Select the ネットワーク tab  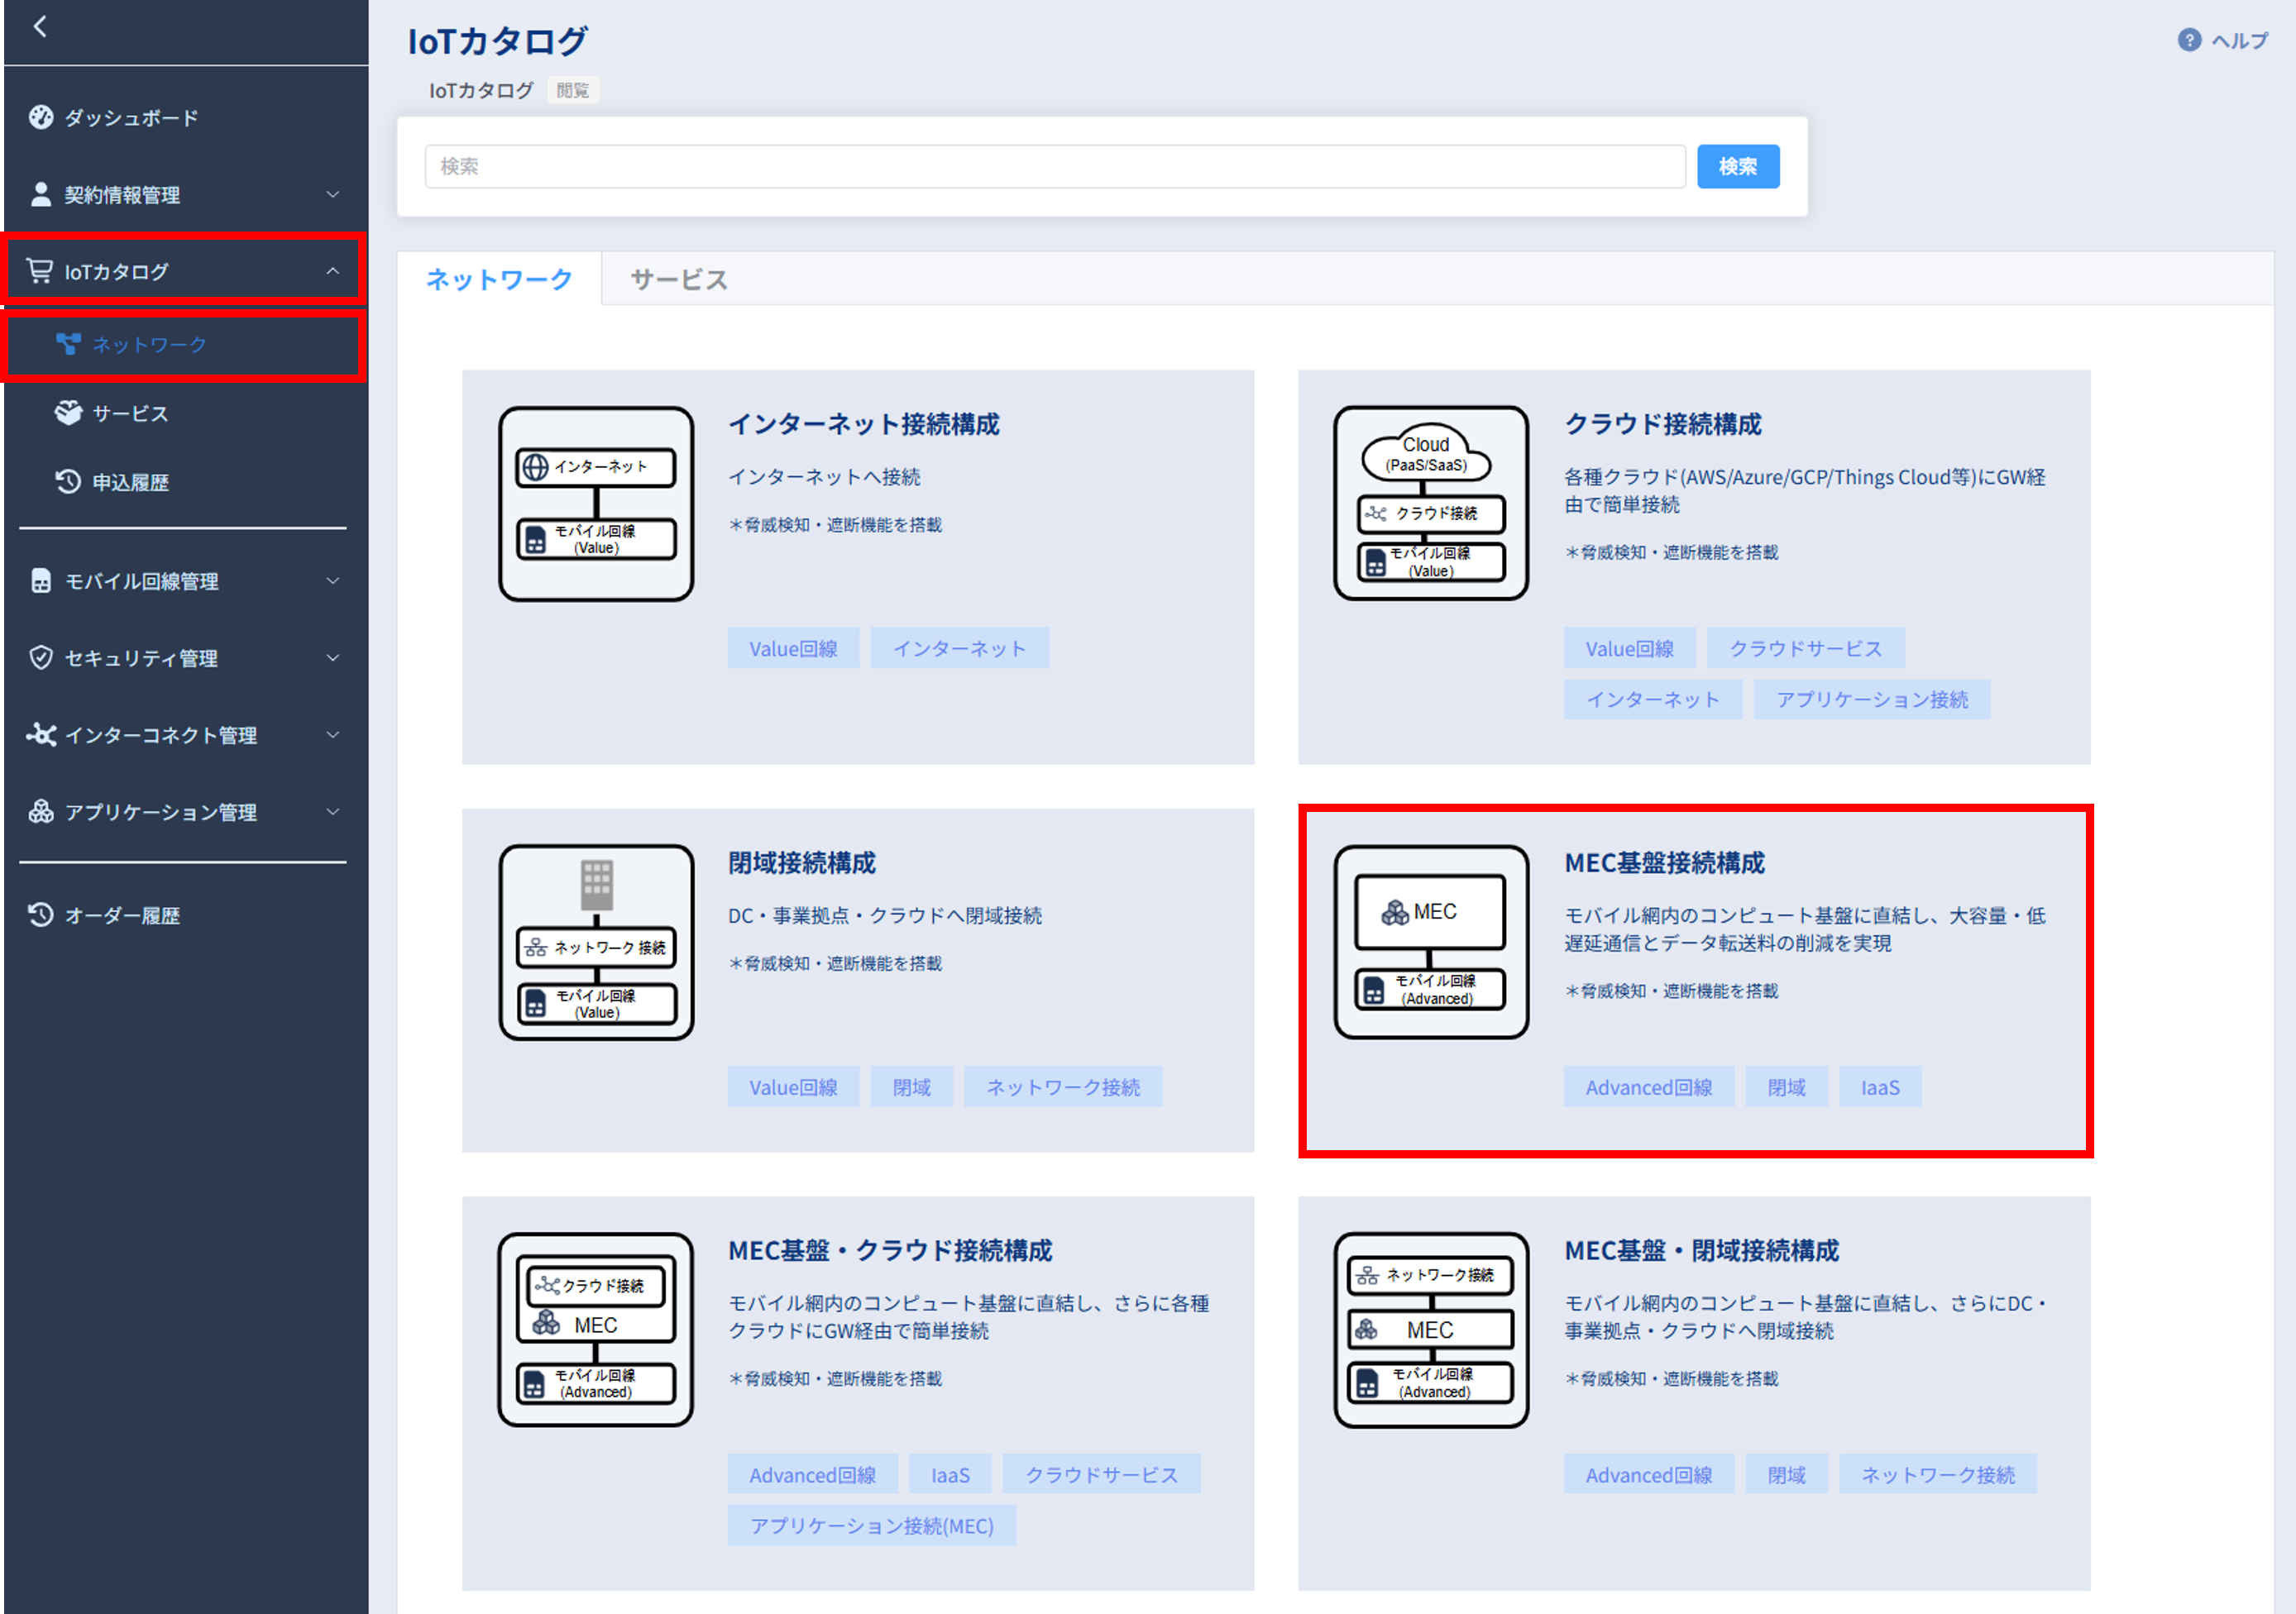499,280
